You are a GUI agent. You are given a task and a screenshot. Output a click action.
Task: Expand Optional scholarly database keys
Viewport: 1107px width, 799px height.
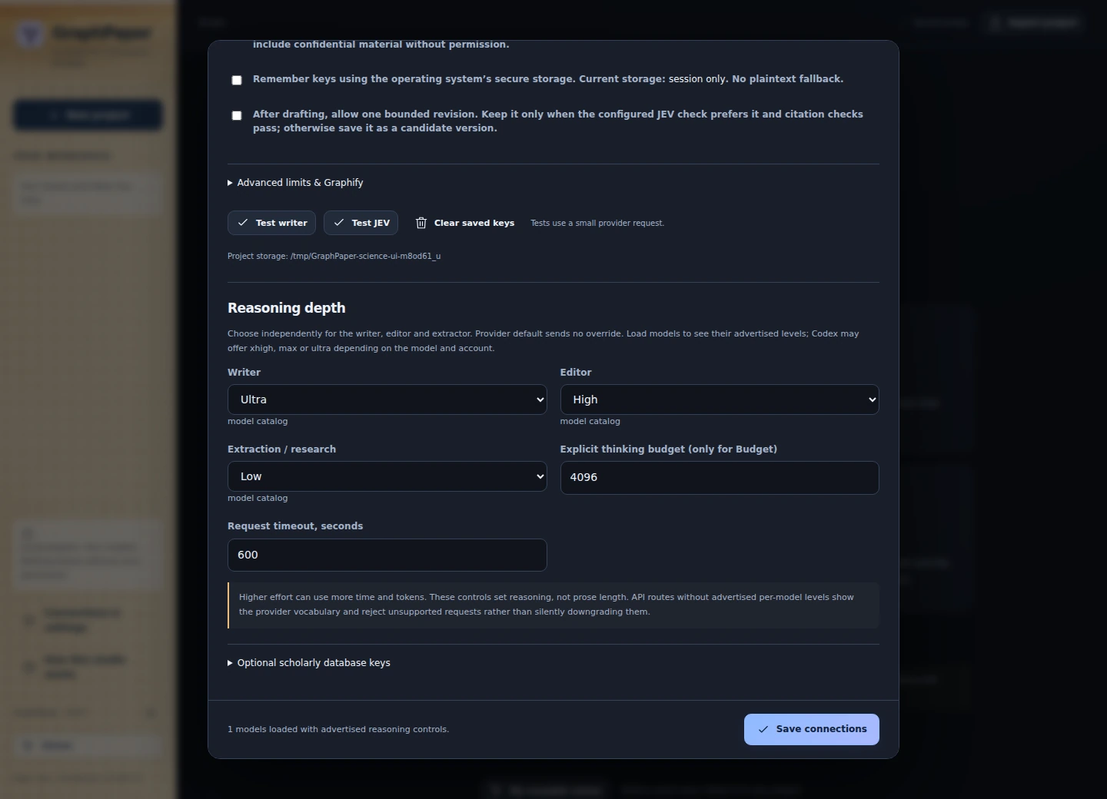[309, 663]
